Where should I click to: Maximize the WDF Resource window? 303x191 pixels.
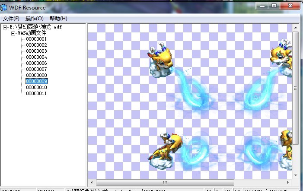pyautogui.click(x=274, y=6)
